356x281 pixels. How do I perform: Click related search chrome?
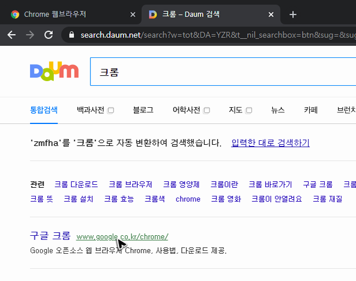tap(188, 199)
